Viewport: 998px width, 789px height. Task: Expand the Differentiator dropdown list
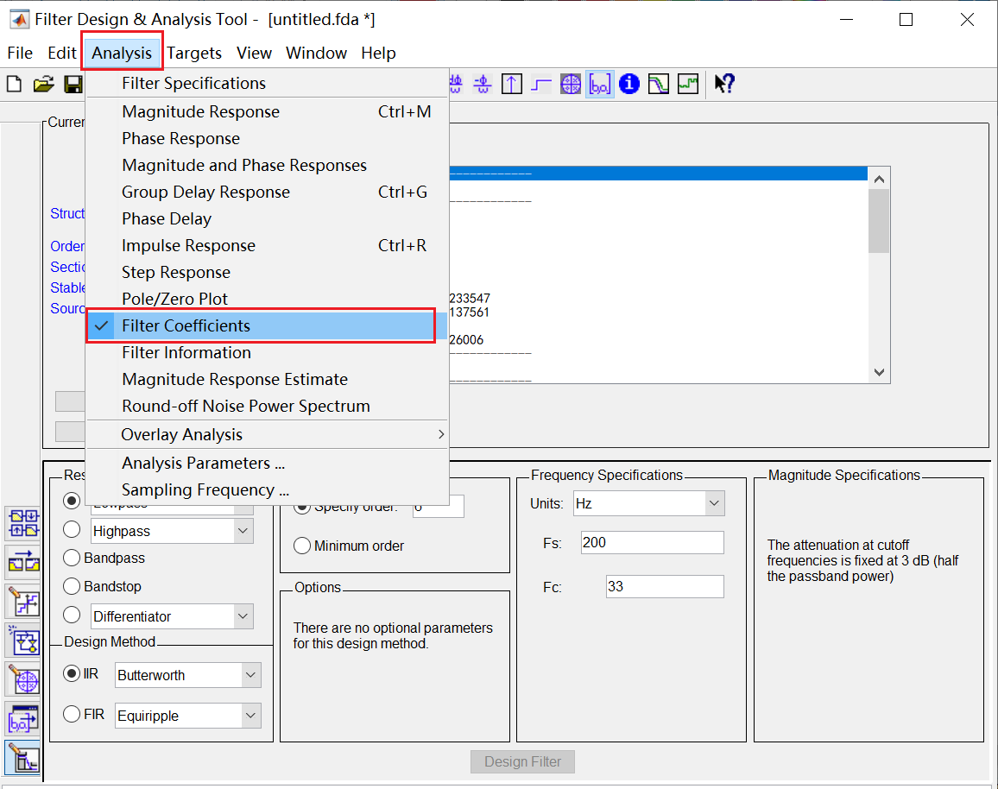coord(243,616)
